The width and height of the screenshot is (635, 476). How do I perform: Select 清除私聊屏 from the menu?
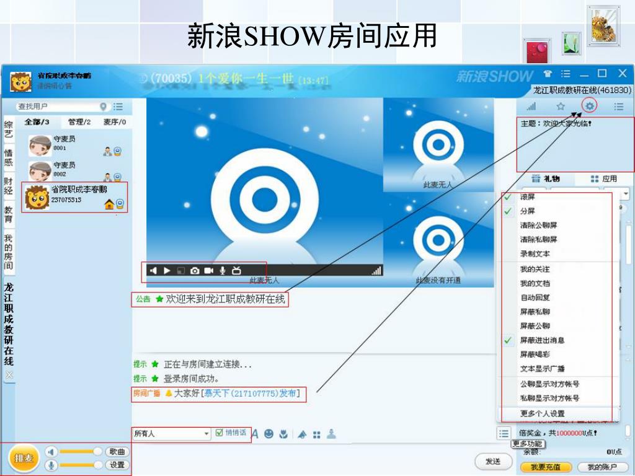(538, 240)
